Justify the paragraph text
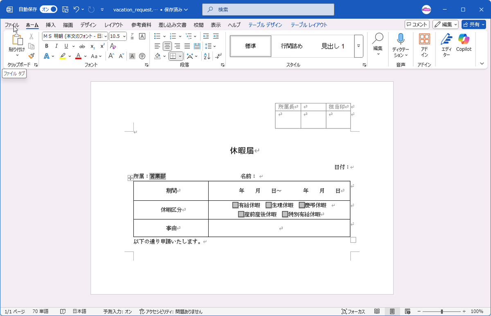 pos(187,46)
